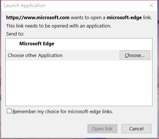Enable Remember my choice checkbox
159x139 pixels.
pyautogui.click(x=9, y=111)
